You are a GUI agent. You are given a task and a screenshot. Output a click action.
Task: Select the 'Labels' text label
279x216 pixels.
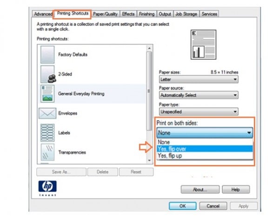(64, 133)
